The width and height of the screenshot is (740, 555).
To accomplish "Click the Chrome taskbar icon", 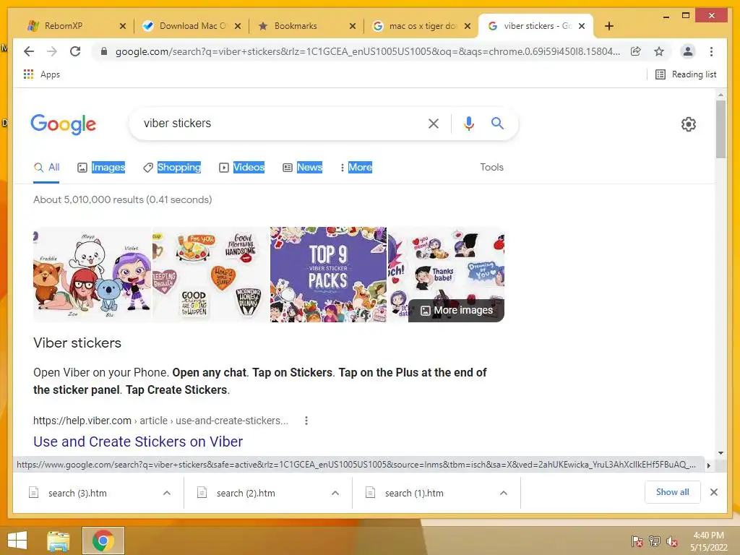I will (x=103, y=541).
